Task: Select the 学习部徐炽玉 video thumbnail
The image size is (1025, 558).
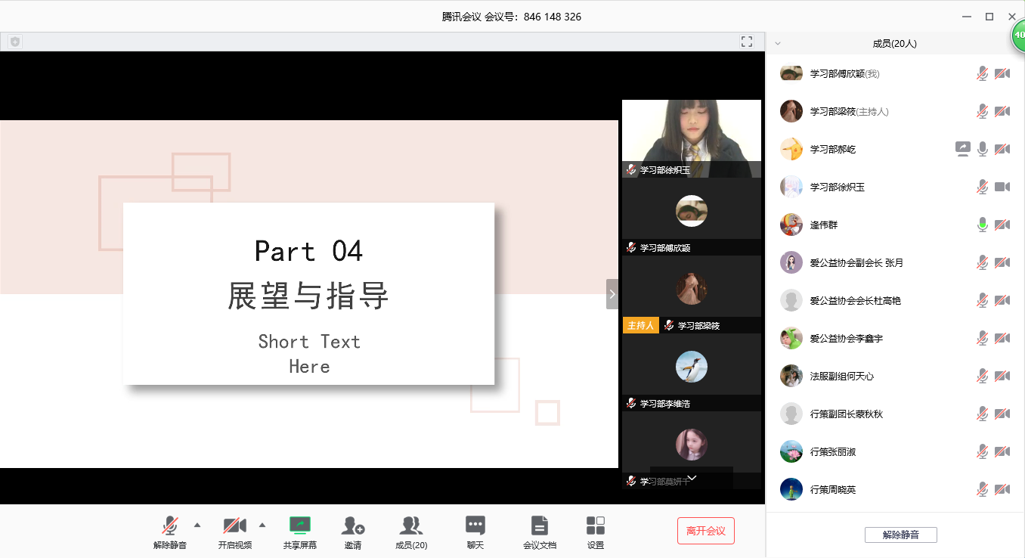Action: pyautogui.click(x=691, y=138)
